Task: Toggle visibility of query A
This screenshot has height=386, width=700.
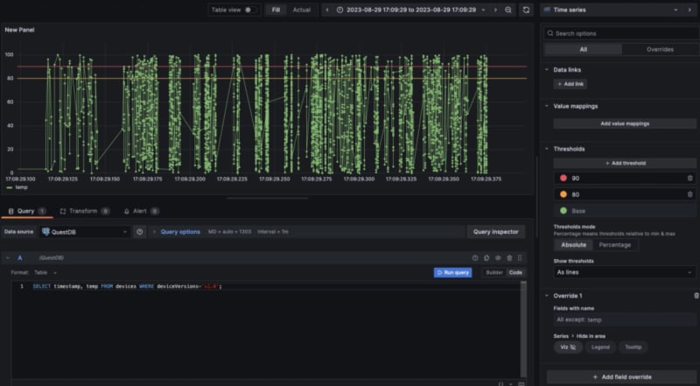Action: click(498, 258)
